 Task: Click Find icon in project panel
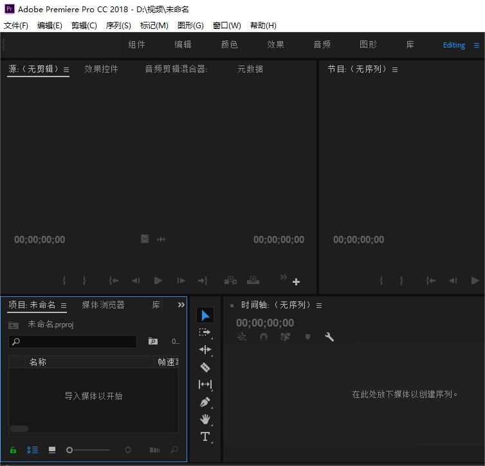[x=174, y=450]
